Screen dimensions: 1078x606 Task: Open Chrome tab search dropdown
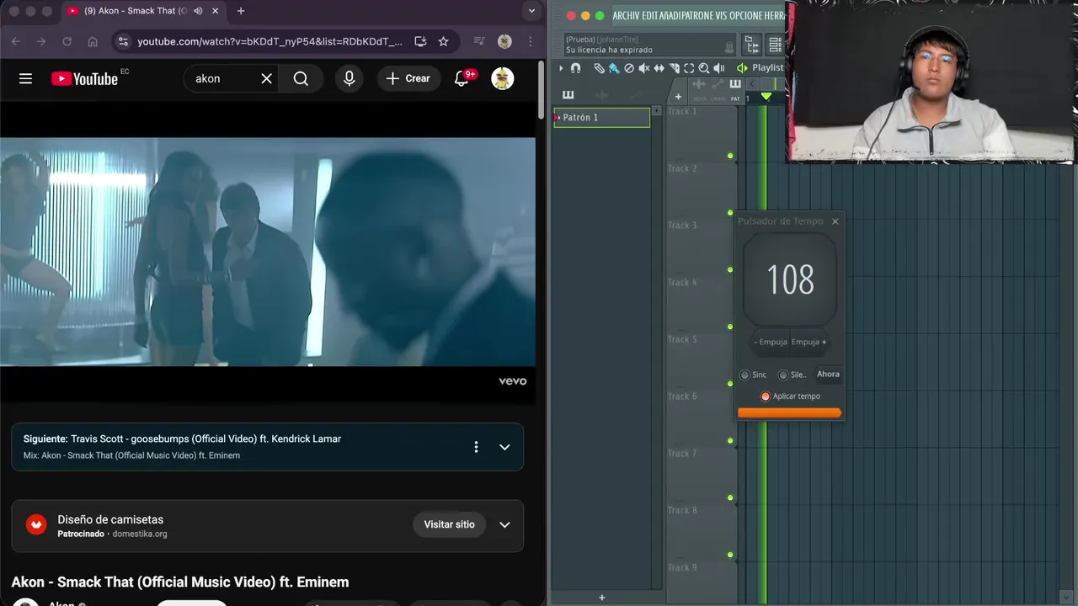point(531,11)
